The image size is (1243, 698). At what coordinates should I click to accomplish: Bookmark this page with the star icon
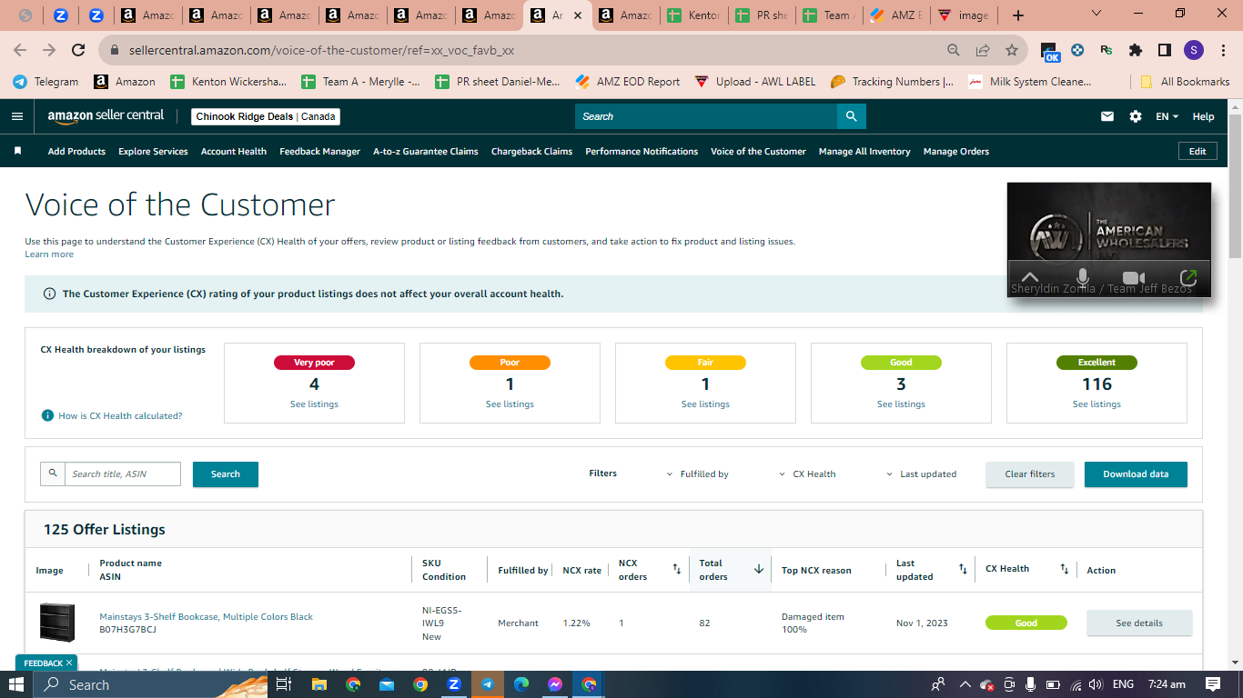(1012, 51)
